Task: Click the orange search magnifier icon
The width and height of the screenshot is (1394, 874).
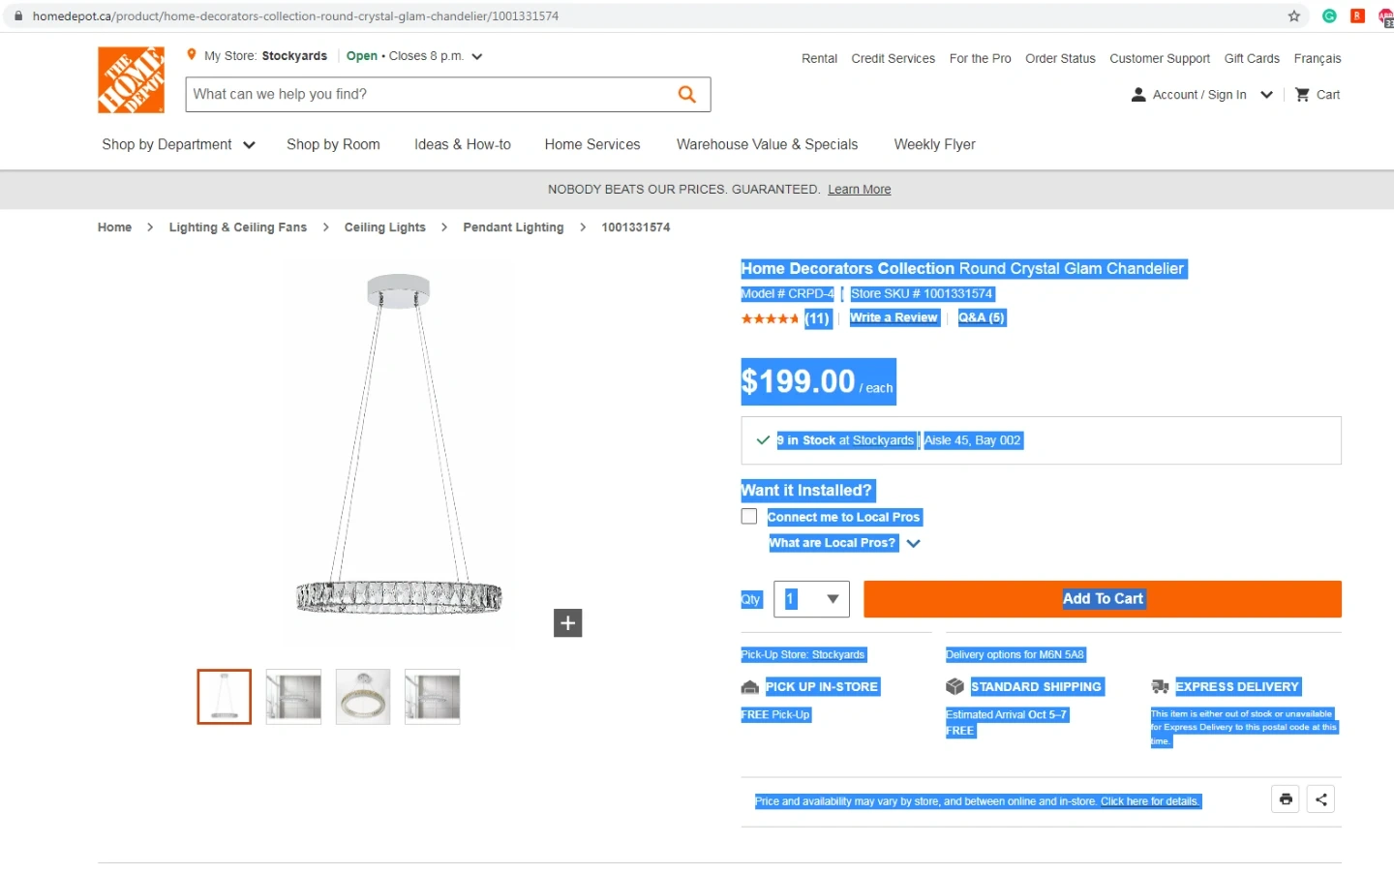Action: (x=687, y=94)
